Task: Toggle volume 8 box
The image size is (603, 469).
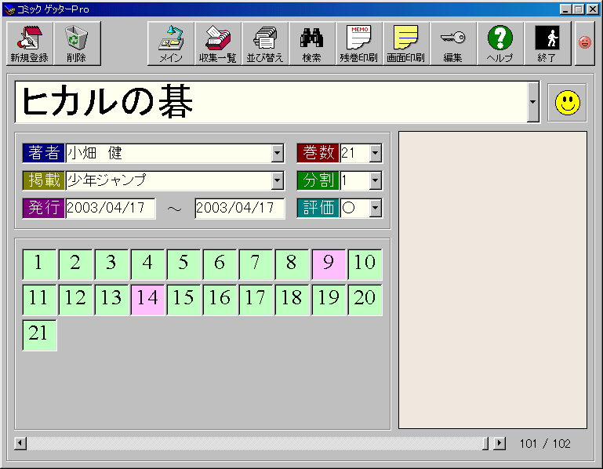Action: tap(292, 264)
